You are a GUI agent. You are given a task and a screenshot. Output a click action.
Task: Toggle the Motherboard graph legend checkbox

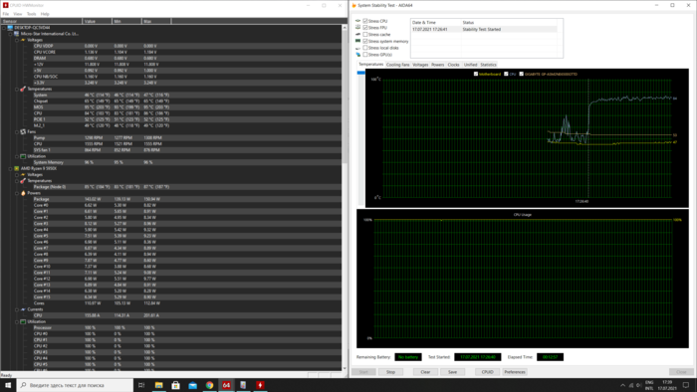476,75
